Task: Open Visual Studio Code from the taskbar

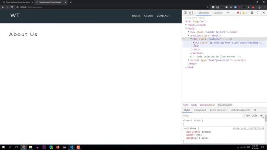Action: click(x=71, y=147)
